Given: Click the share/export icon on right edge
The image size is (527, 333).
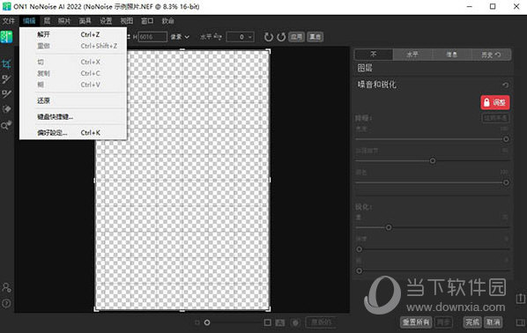Looking at the screenshot, I should 520,298.
